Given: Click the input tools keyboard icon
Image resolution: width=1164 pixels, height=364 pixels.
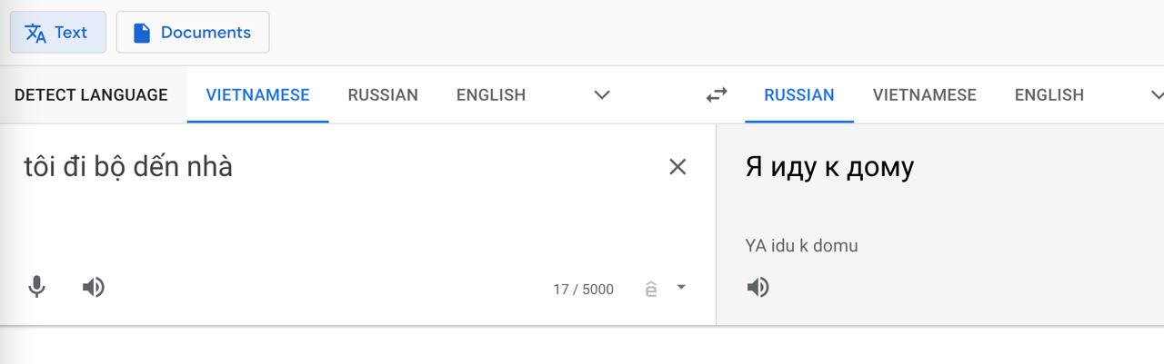Looking at the screenshot, I should click(x=650, y=290).
